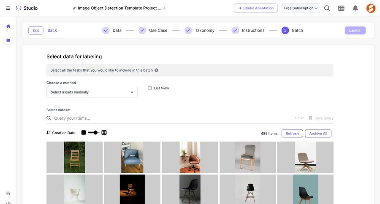Open the Free Subscription dropdown

pyautogui.click(x=301, y=8)
